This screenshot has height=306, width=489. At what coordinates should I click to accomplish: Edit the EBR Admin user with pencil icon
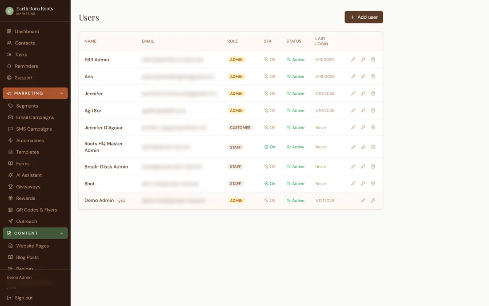pos(353,60)
